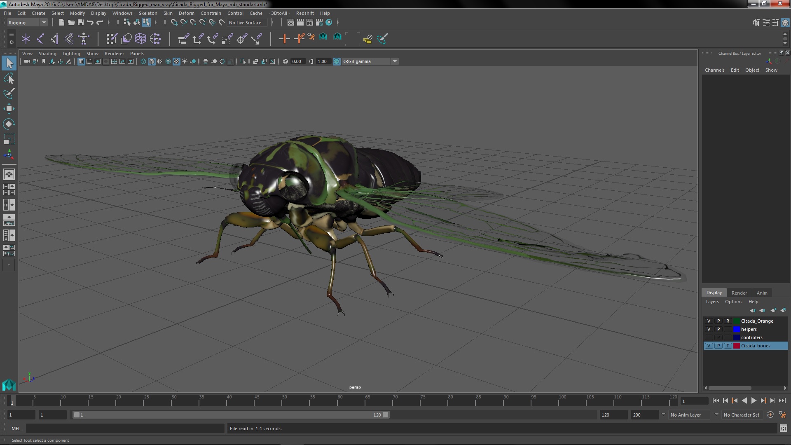Activate the Scale tool
791x445 pixels.
click(9, 139)
